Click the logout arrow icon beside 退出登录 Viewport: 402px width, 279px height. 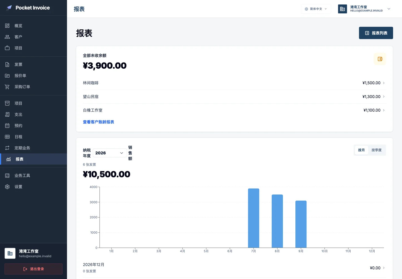coord(25,269)
